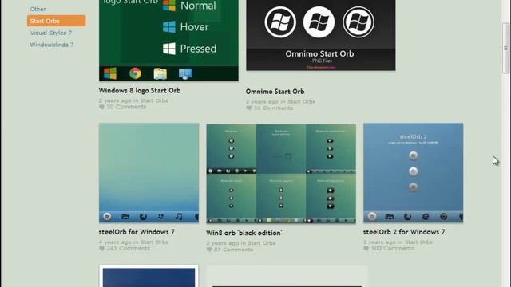Click the comment bubble icon beside 100 Comments
Screen dimensions: 511x287
(366, 248)
